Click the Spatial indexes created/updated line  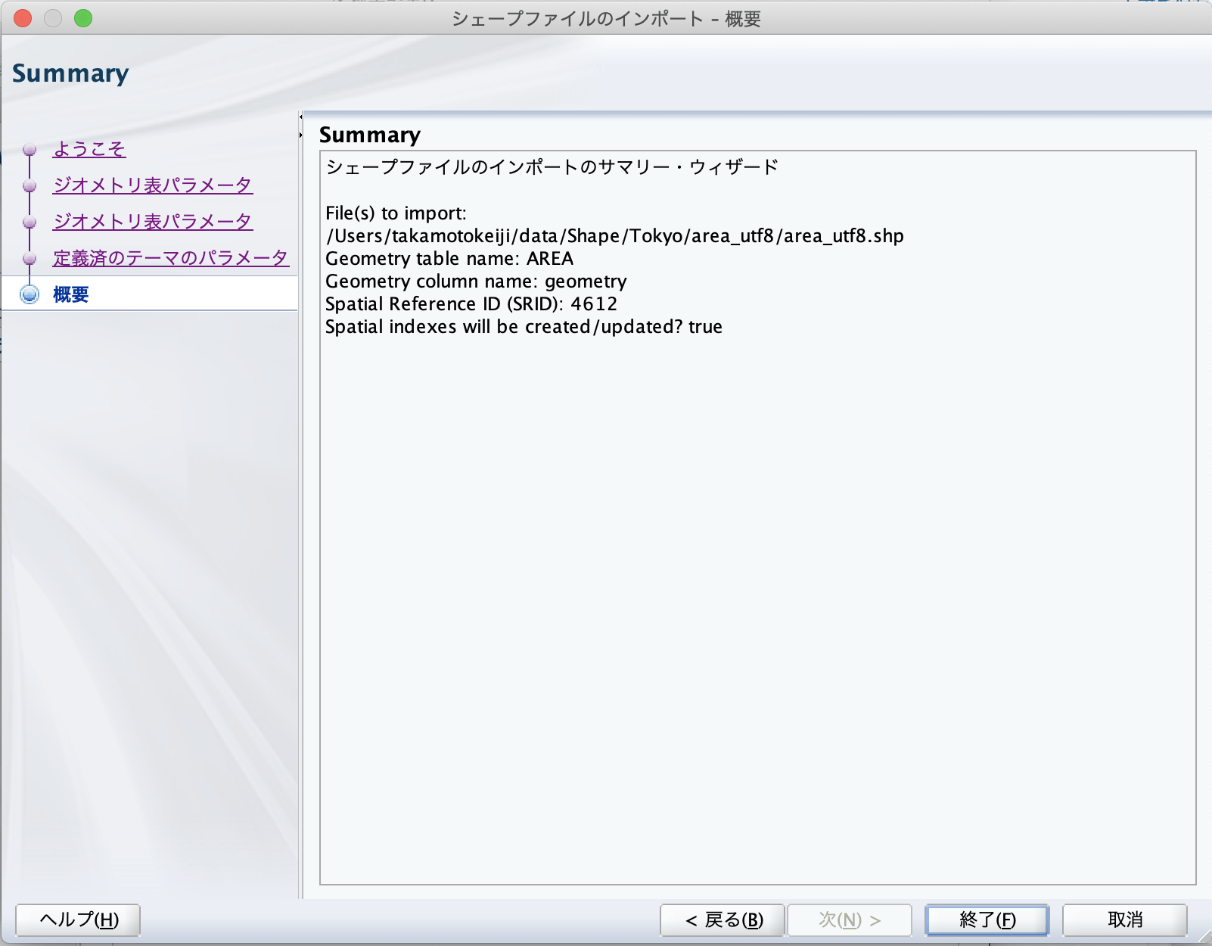pos(524,327)
